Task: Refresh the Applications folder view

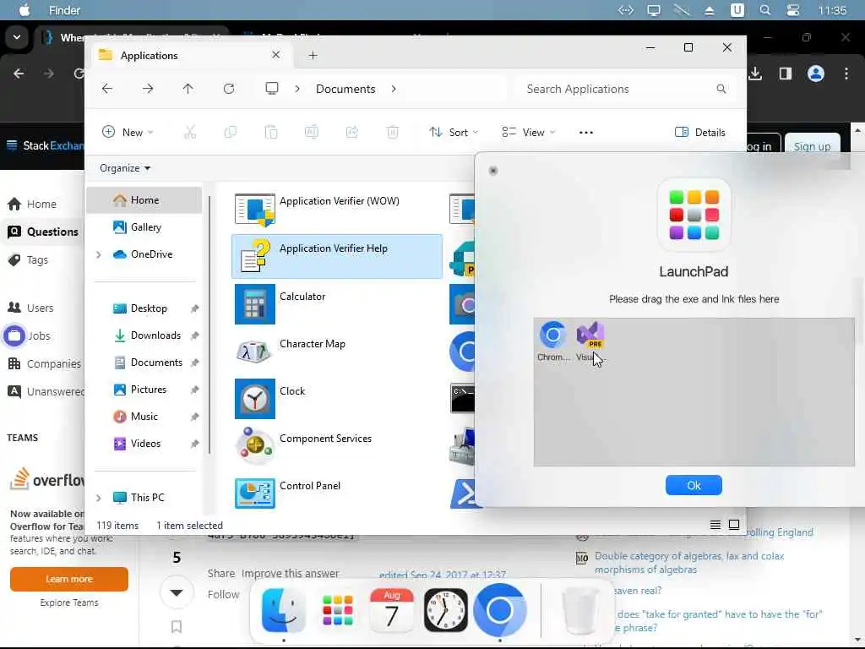Action: point(228,89)
